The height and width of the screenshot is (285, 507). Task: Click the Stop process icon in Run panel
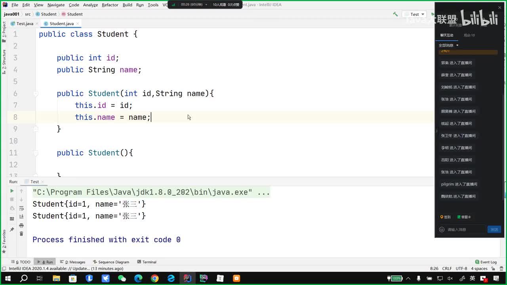click(x=12, y=199)
